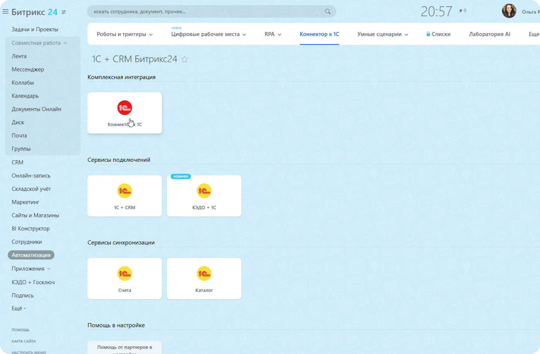Click the НАСТРОИТЬ МЕНЮ link
This screenshot has width=540, height=354.
click(29, 352)
